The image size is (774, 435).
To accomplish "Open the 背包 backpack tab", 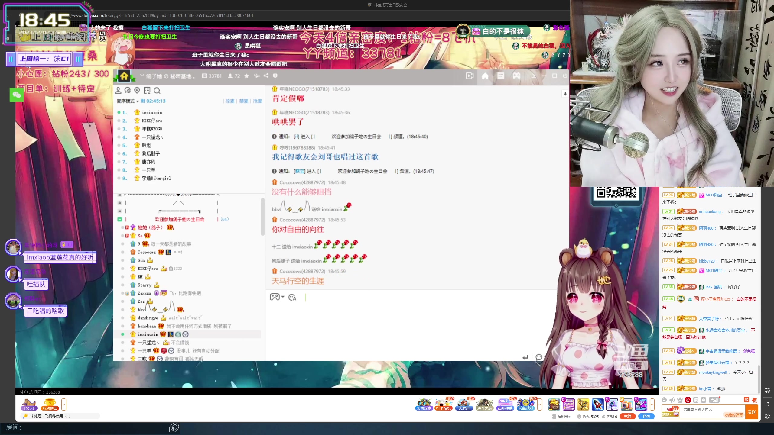I will click(x=646, y=417).
